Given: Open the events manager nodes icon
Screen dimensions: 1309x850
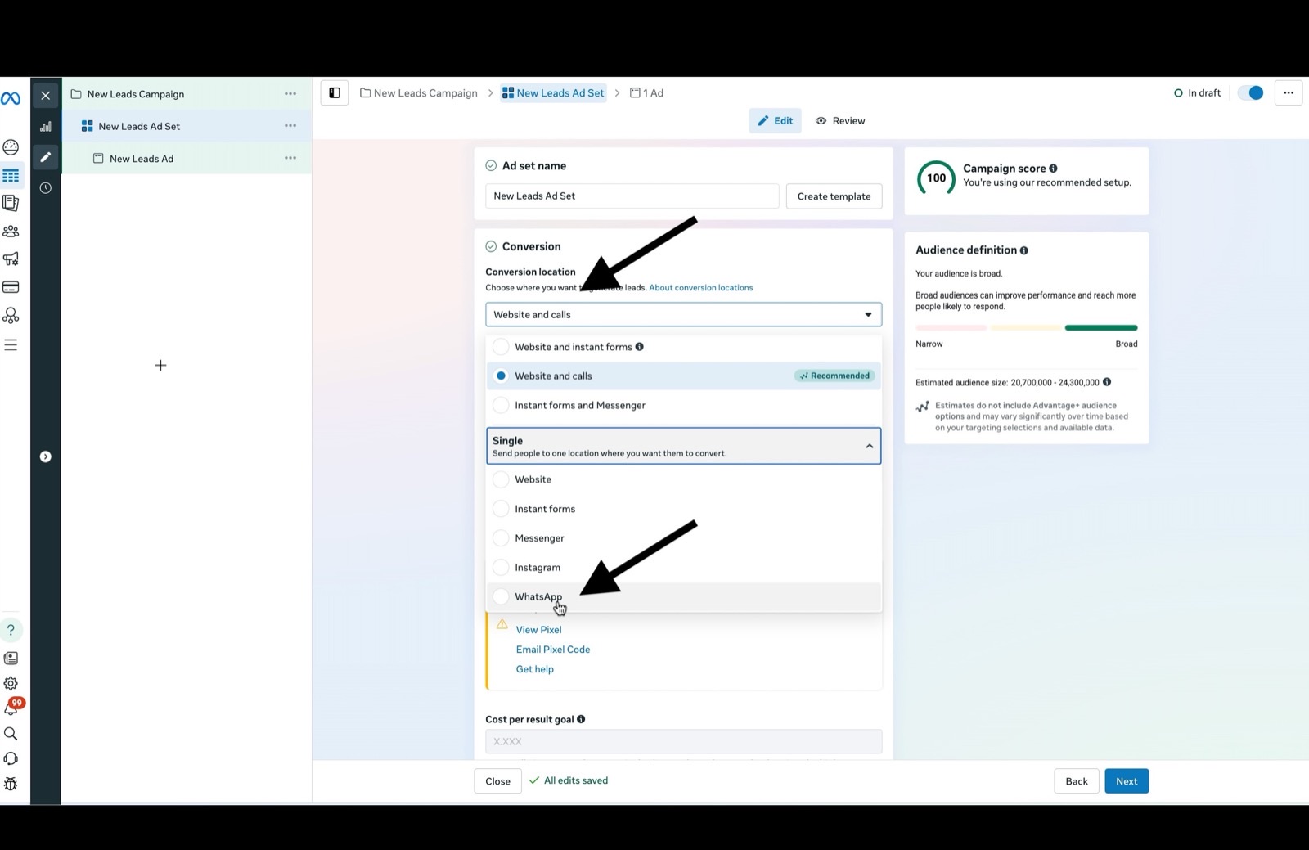Looking at the screenshot, I should click(11, 316).
